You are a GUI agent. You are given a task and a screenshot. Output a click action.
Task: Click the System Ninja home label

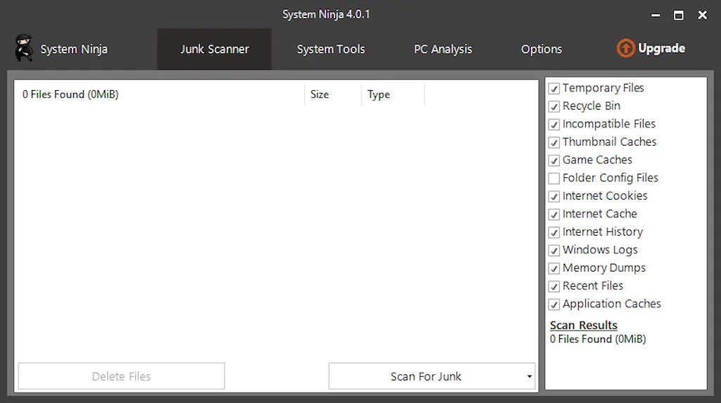[x=74, y=49]
